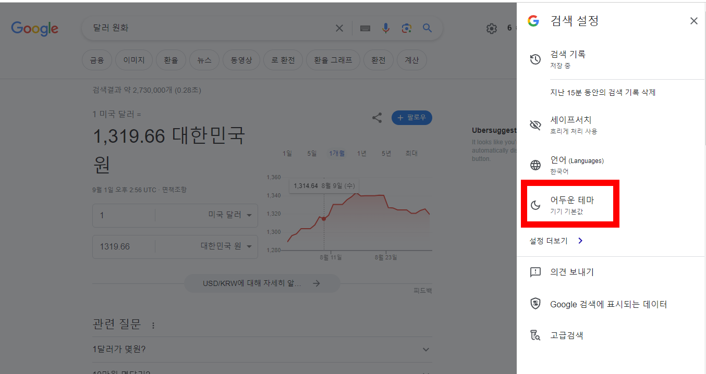Select the 금융 filter chip
Viewport: 706px width, 374px height.
point(97,60)
